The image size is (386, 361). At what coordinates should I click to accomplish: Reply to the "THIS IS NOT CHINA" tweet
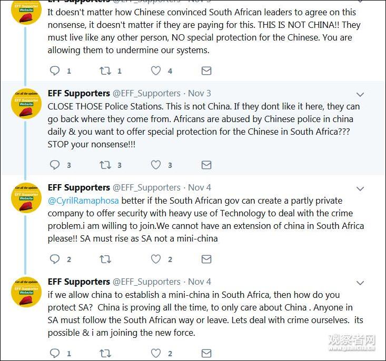pyautogui.click(x=55, y=71)
